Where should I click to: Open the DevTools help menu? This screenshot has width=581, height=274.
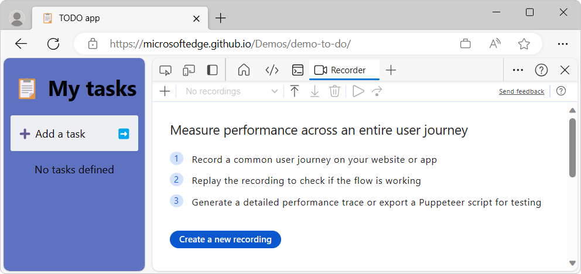[541, 70]
